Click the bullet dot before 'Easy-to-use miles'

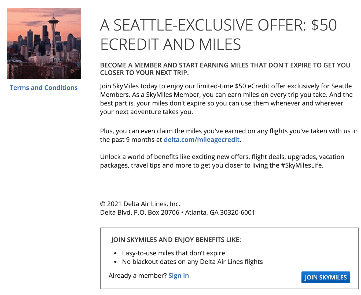pyautogui.click(x=115, y=253)
